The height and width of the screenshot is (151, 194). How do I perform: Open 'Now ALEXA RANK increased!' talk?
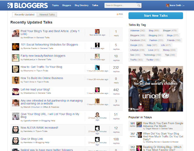(x=39, y=128)
